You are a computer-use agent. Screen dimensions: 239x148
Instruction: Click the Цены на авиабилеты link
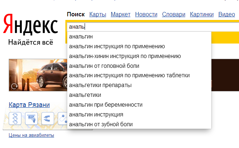coord(31,135)
